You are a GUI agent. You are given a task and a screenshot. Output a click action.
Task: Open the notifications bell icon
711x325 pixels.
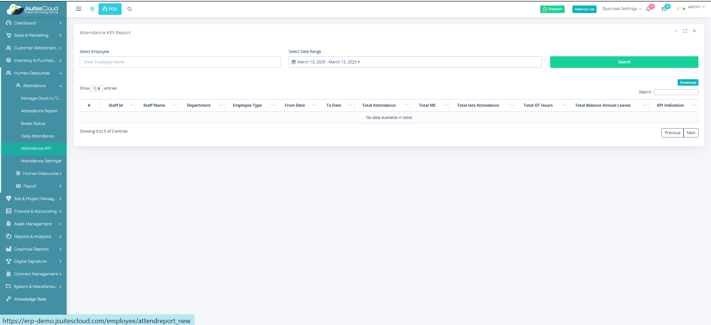point(648,9)
